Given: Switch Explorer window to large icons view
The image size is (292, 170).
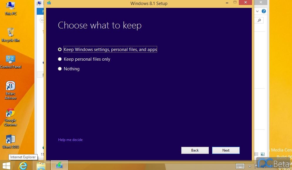Looking at the screenshot, I should click(x=263, y=154).
